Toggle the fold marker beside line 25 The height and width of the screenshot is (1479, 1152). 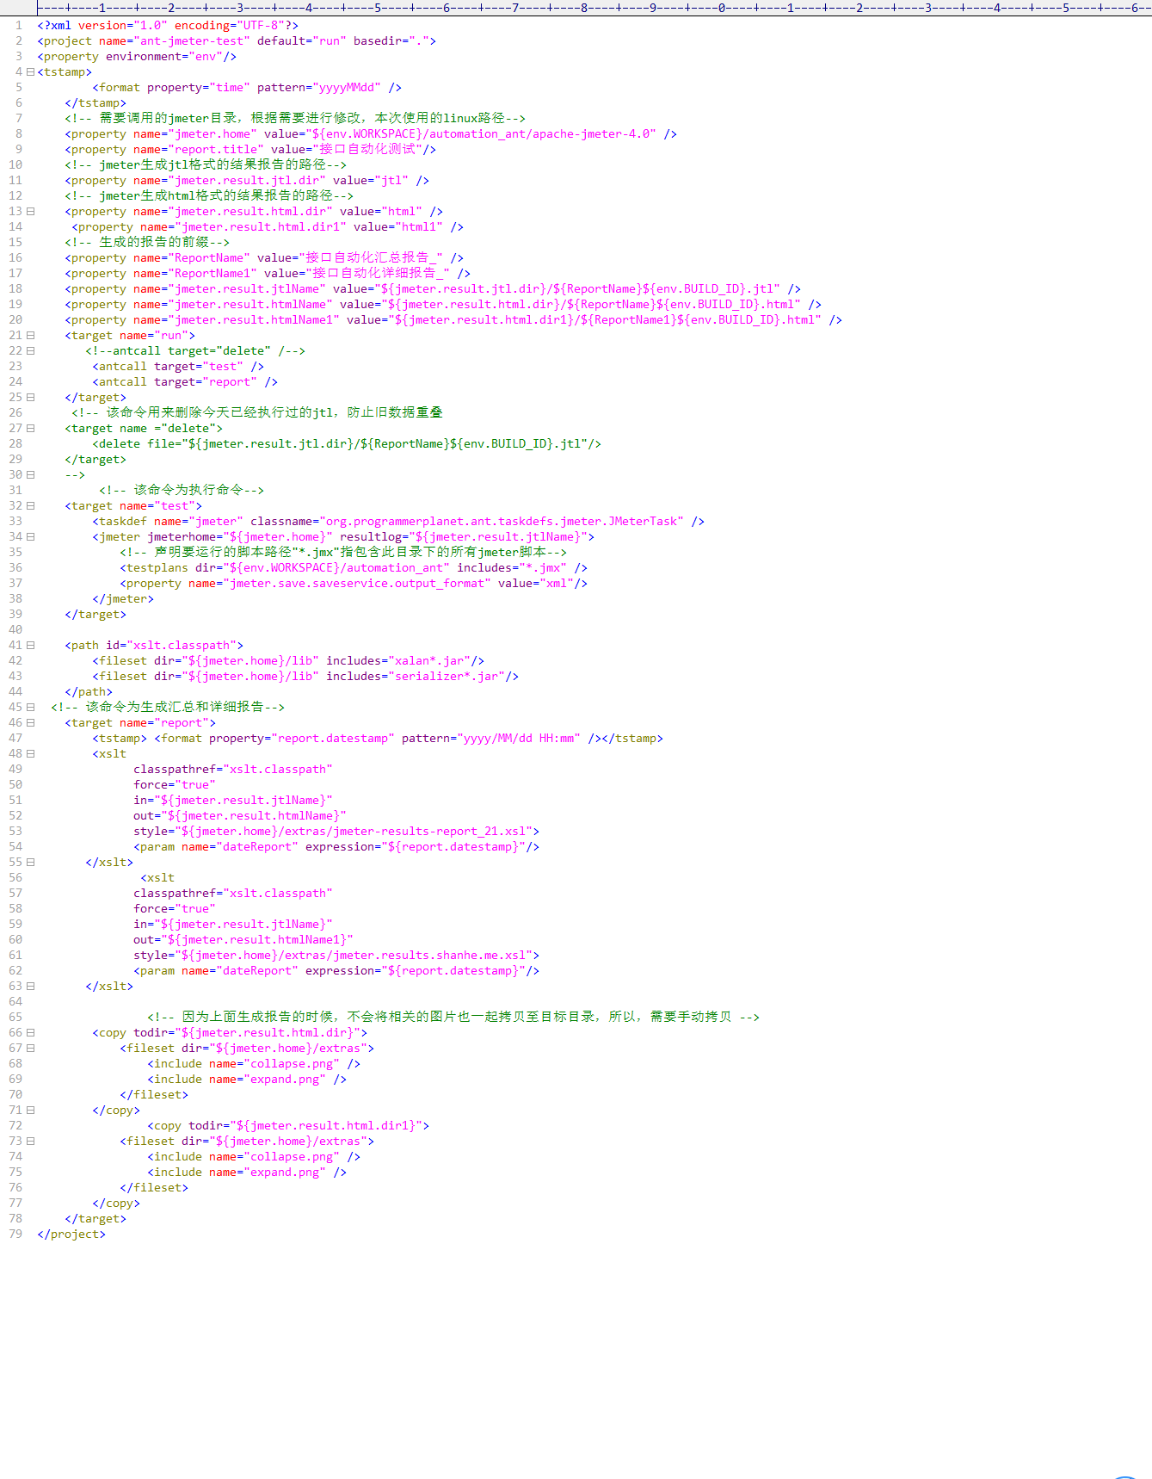click(x=30, y=398)
